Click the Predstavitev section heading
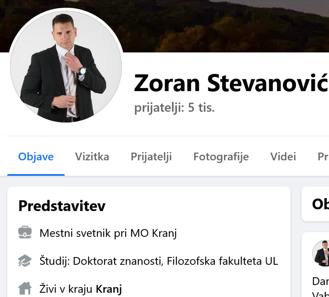Image resolution: width=329 pixels, height=297 pixels. (x=62, y=206)
